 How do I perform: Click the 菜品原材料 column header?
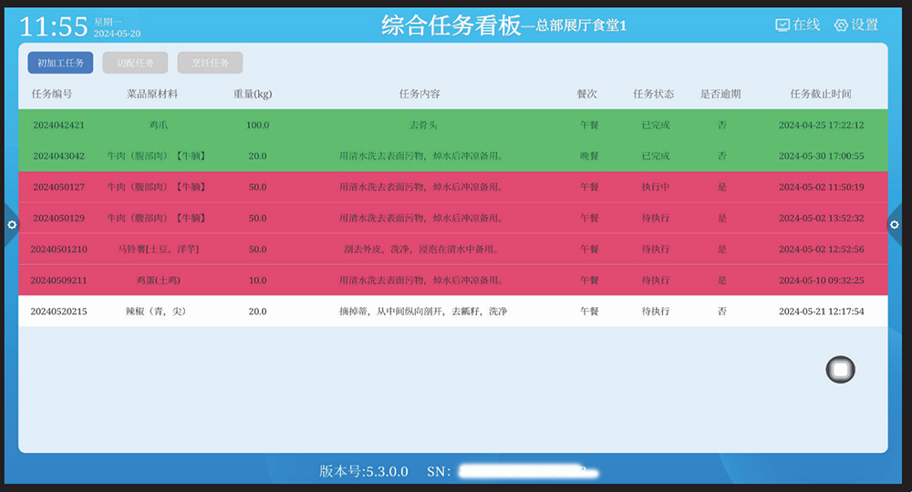pyautogui.click(x=152, y=94)
